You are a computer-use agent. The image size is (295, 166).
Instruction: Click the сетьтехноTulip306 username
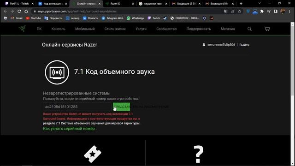tap(221, 45)
